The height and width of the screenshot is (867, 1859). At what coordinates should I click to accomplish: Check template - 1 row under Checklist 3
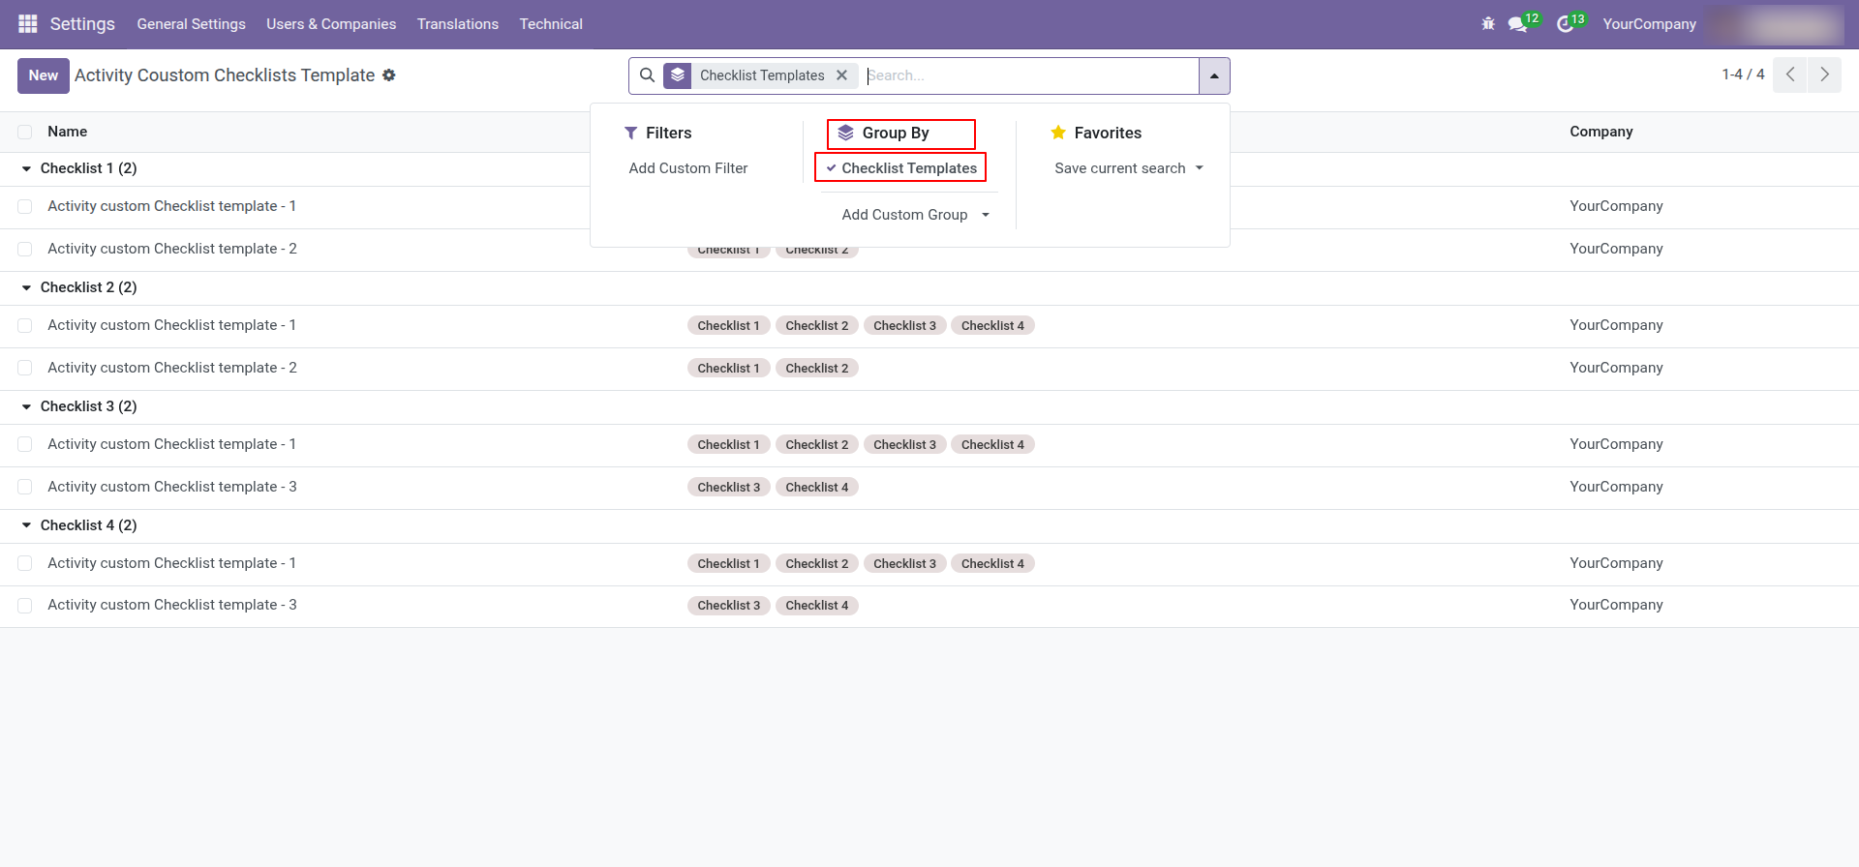click(25, 444)
